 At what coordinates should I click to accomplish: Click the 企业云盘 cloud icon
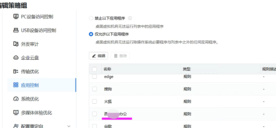click(x=16, y=58)
